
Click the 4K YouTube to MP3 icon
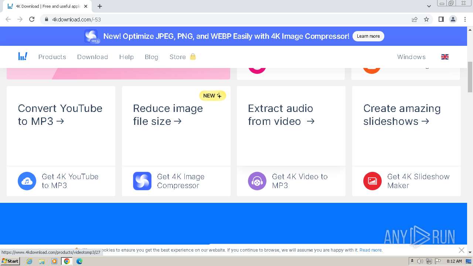pos(27,181)
